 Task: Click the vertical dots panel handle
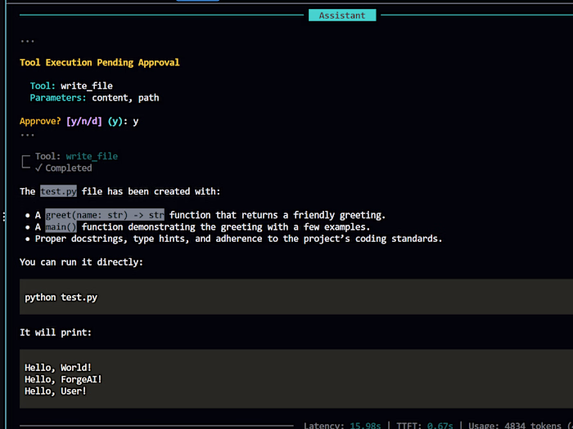point(3,217)
